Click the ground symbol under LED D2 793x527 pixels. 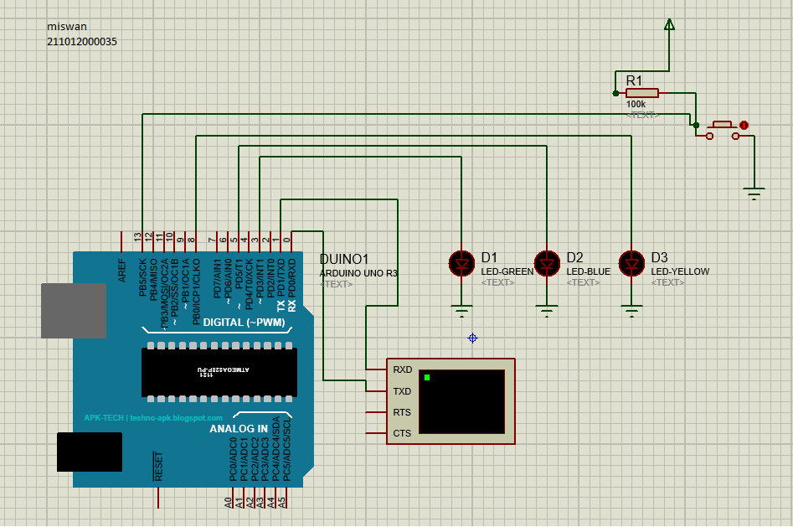[547, 307]
